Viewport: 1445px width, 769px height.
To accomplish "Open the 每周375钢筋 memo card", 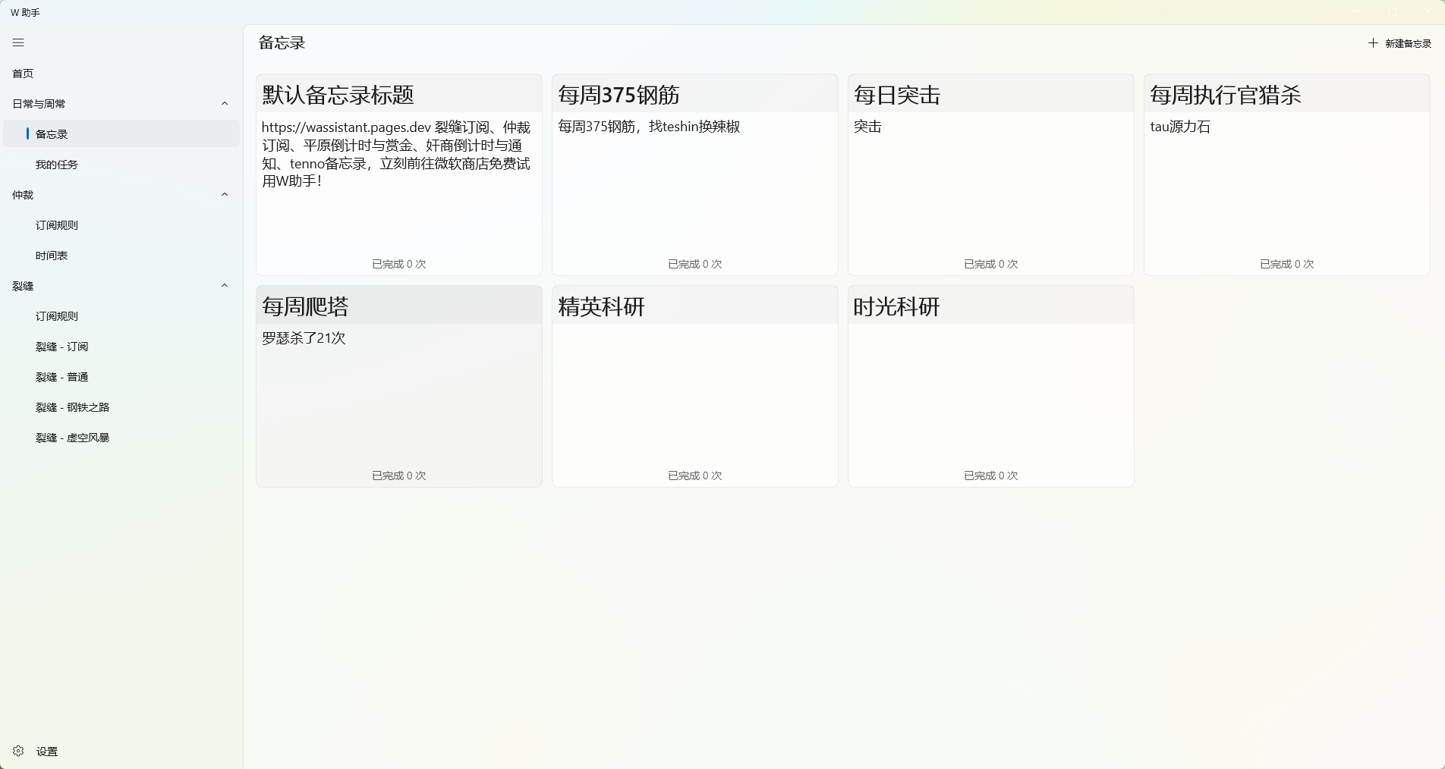I will tap(694, 174).
